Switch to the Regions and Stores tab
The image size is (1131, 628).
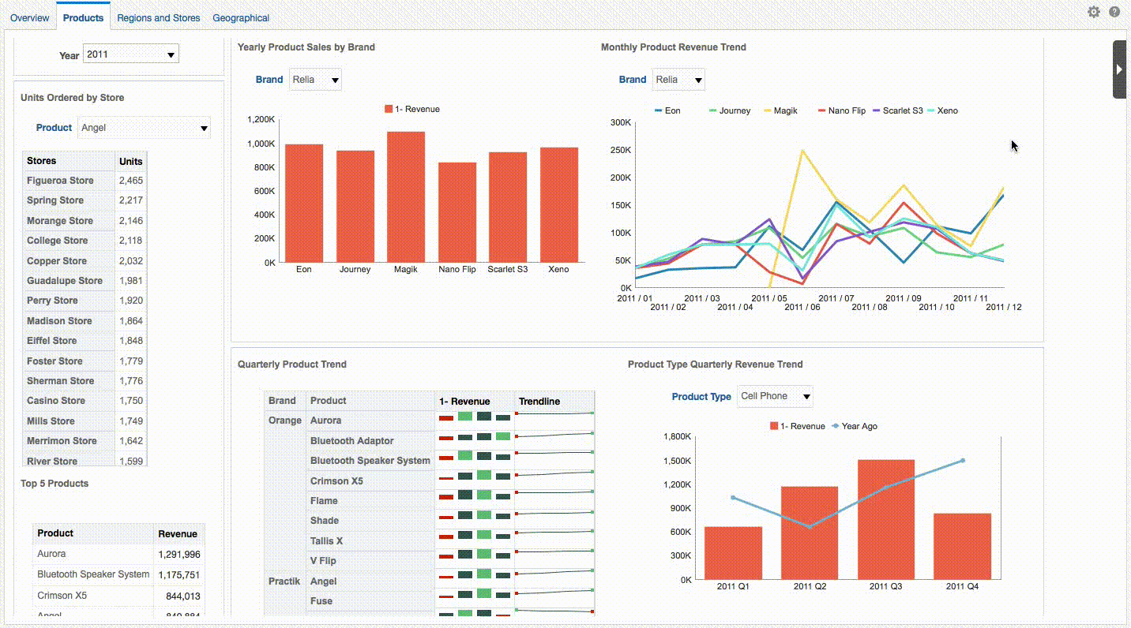[158, 17]
